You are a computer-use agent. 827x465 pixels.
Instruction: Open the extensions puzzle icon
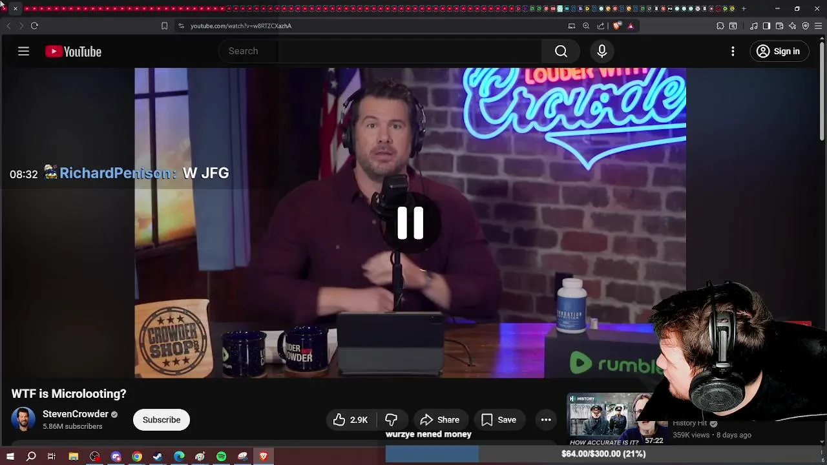point(720,26)
